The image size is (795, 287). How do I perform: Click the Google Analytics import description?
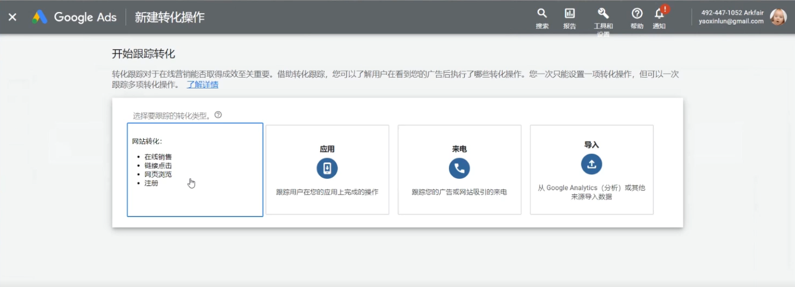click(x=592, y=192)
